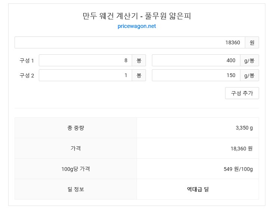Focus the price field showing 18360
271x210 pixels.
coord(130,42)
